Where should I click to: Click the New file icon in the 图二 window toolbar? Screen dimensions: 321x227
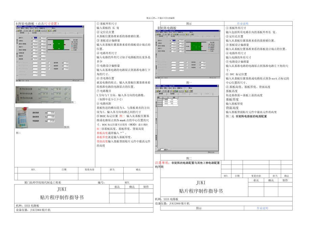[x=156, y=91]
